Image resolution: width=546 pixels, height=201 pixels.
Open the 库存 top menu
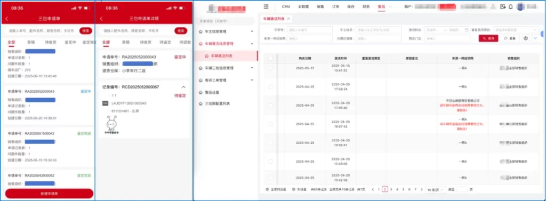(x=351, y=6)
